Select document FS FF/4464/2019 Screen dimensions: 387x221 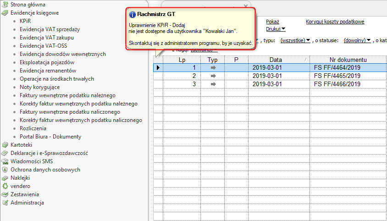(x=337, y=68)
